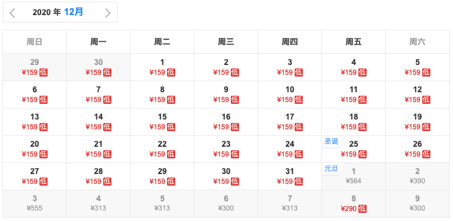453x221 pixels.
Task: Click the 圣诞 holiday tag on December 25
Action: coord(332,142)
